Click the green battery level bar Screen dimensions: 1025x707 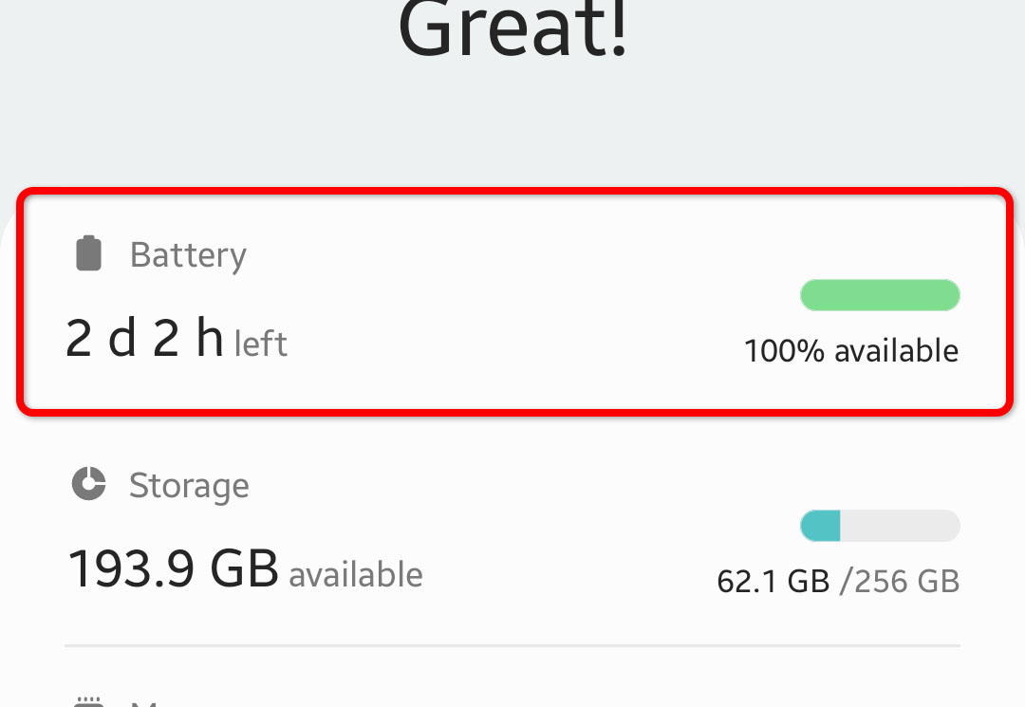pos(880,295)
